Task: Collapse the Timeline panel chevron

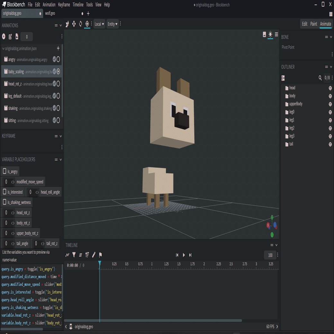Action: [x=277, y=245]
